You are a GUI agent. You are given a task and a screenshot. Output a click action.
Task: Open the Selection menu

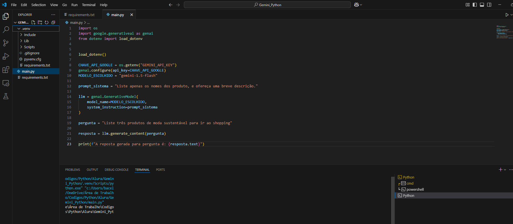(39, 5)
